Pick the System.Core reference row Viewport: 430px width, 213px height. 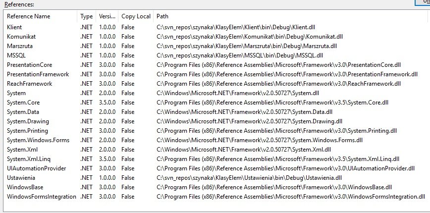coord(22,103)
